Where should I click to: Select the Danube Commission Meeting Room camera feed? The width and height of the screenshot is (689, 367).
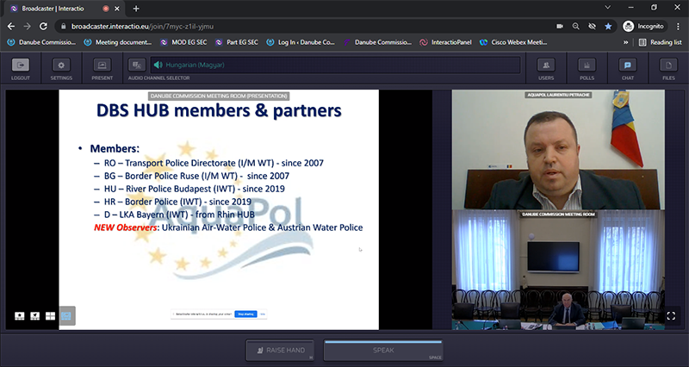558,270
